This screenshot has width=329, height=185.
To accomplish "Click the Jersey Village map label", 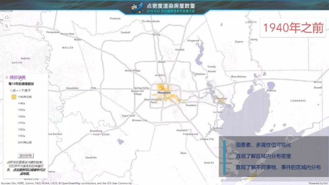I will tap(133, 70).
